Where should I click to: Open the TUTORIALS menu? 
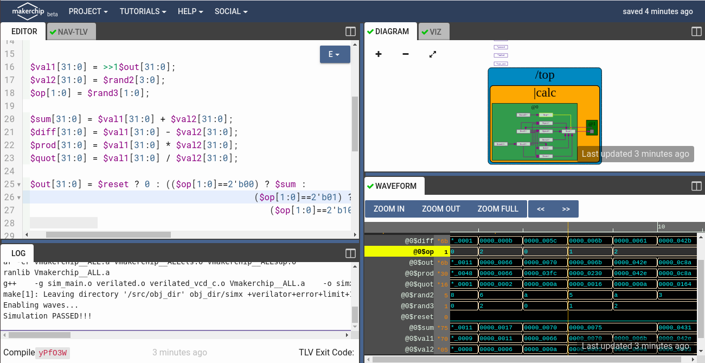point(143,11)
